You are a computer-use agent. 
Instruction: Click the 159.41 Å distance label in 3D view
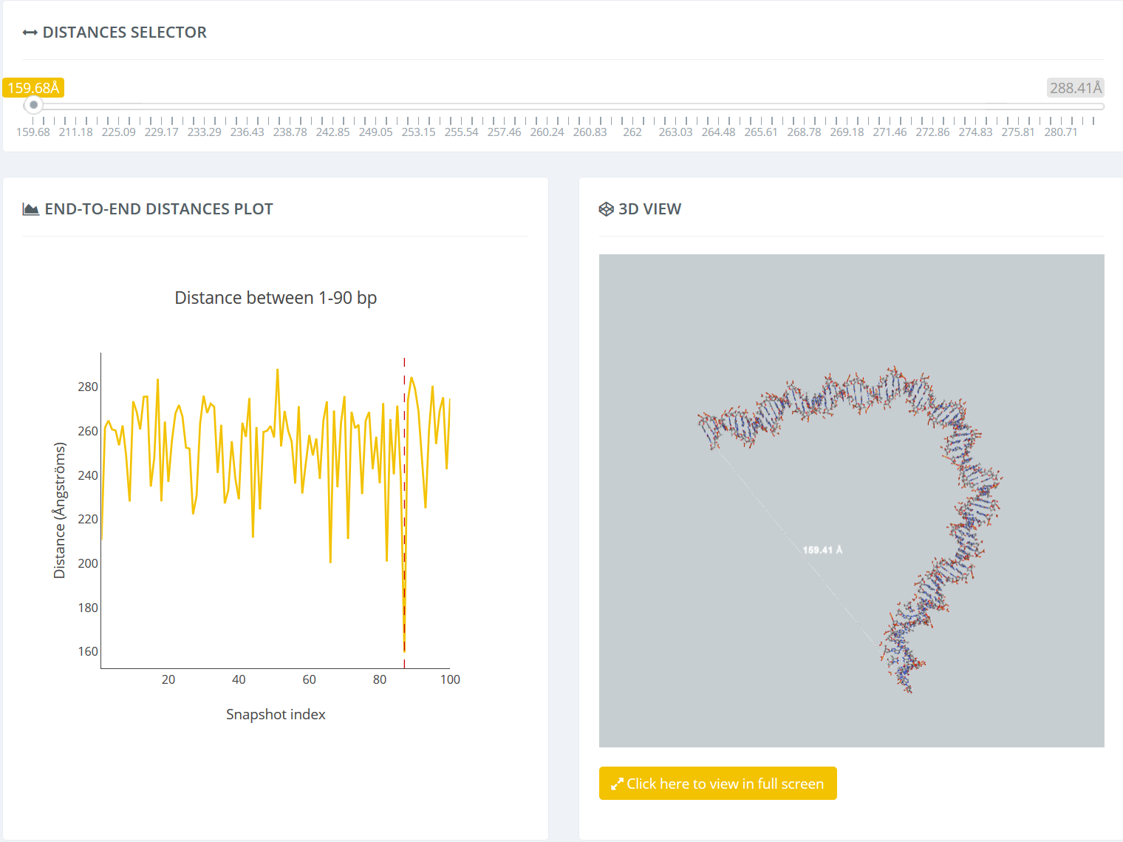pyautogui.click(x=822, y=550)
